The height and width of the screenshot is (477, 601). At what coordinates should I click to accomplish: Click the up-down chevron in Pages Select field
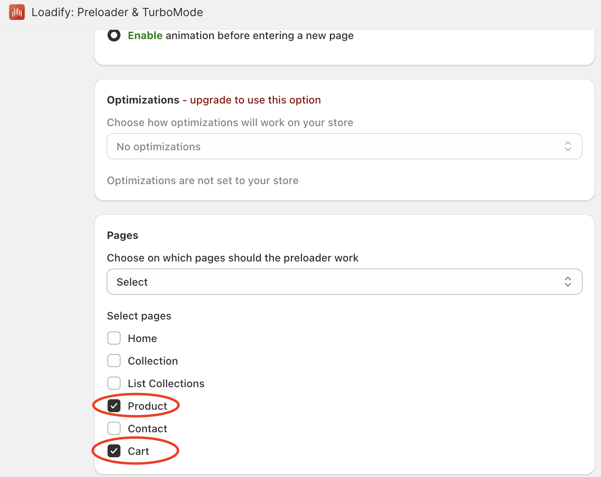[x=568, y=282]
